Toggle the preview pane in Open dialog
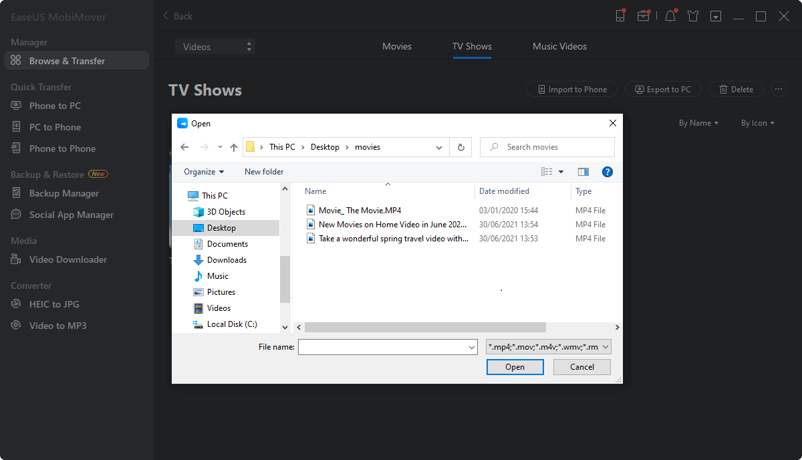Screen dimensions: 802x460 (x=583, y=172)
